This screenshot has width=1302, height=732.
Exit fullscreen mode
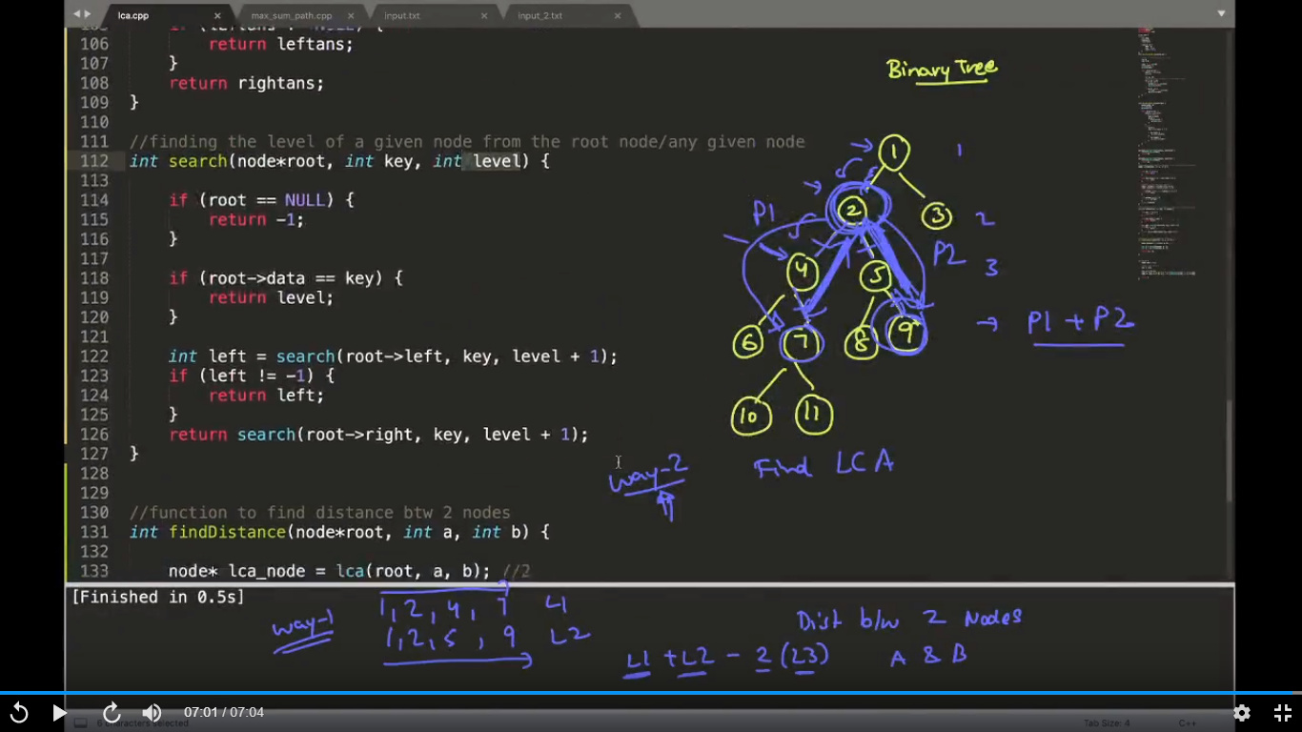(x=1282, y=712)
